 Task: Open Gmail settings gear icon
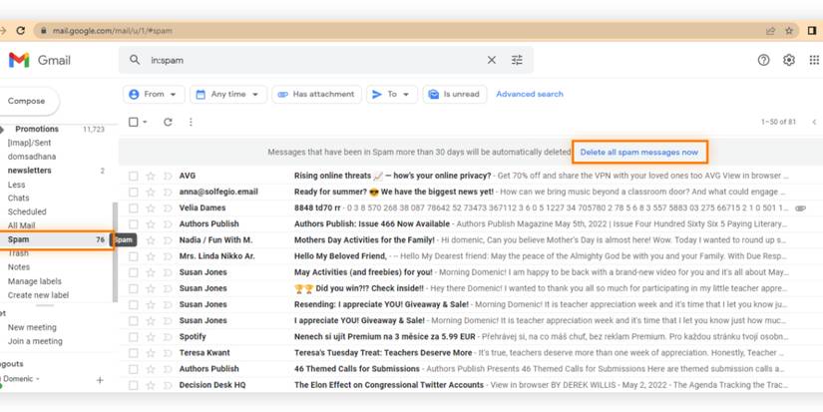tap(789, 60)
